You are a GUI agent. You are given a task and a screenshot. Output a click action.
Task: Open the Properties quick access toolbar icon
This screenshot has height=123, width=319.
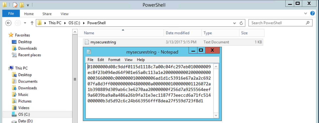[x=15, y=5]
